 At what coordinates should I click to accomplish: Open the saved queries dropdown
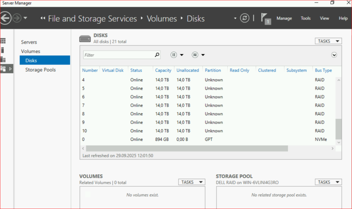coord(198,55)
